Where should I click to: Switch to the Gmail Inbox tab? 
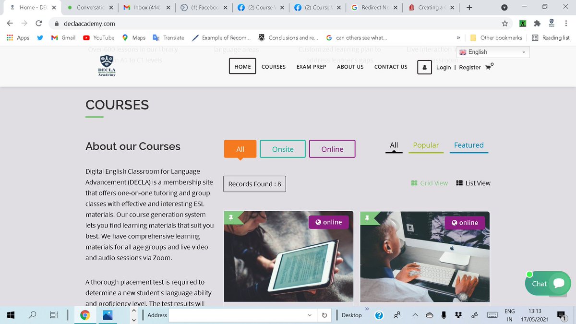click(x=146, y=8)
